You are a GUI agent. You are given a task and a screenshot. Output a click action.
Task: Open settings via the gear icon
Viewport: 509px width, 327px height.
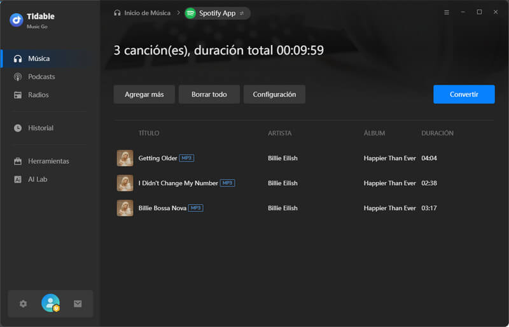coord(23,303)
